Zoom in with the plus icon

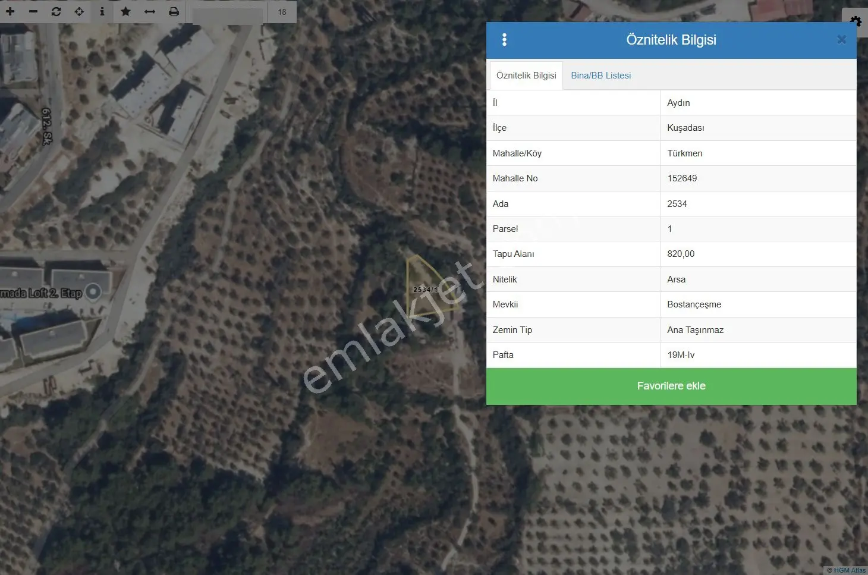pyautogui.click(x=10, y=11)
